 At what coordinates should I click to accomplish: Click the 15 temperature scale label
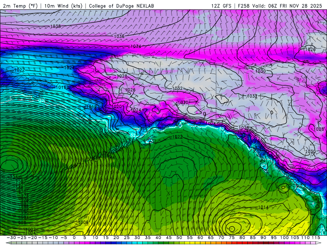point(106,238)
